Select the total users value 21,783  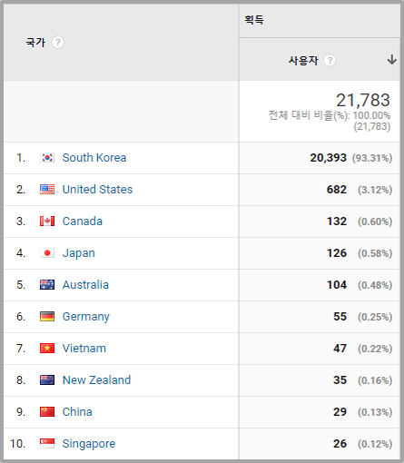[x=363, y=100]
